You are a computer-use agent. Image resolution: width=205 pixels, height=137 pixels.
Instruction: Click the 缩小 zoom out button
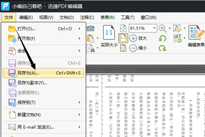(138, 48)
